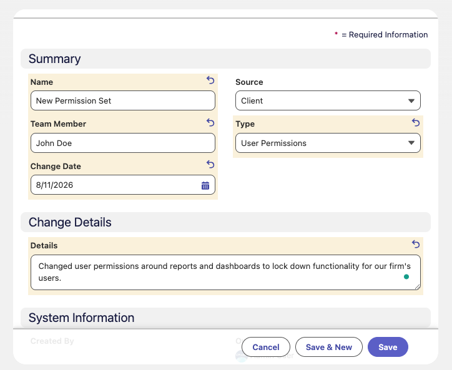The width and height of the screenshot is (452, 370).
Task: Save the record
Action: 388,347
